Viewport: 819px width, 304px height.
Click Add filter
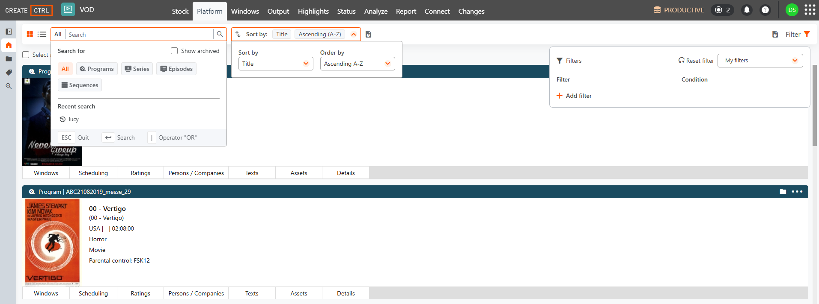tap(574, 96)
